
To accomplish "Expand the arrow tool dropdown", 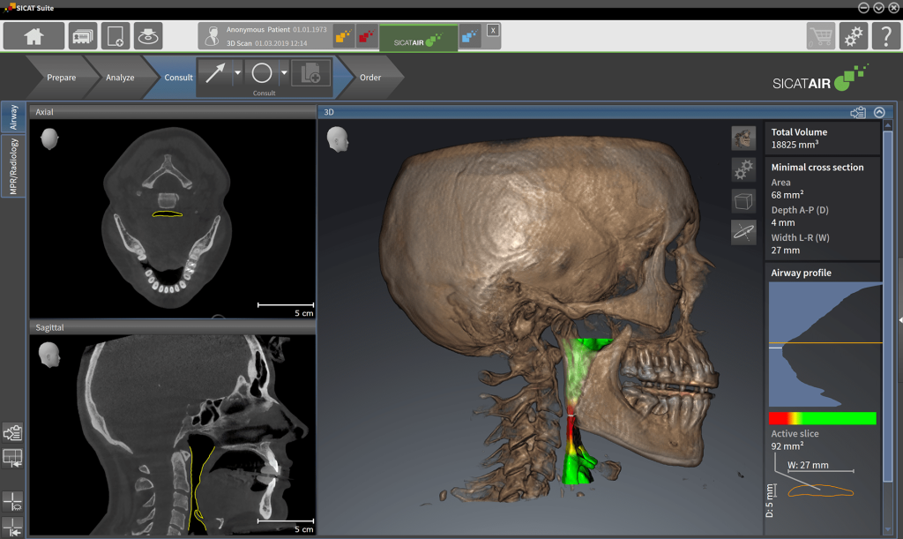I will point(237,73).
